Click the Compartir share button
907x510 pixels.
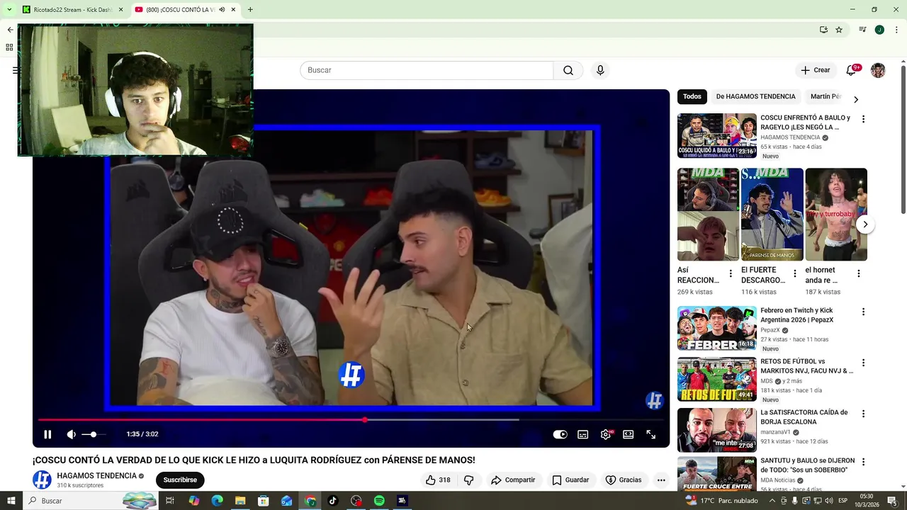513,480
